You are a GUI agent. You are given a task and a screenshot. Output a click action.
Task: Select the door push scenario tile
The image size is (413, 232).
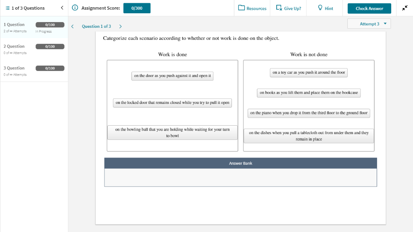[x=172, y=76]
